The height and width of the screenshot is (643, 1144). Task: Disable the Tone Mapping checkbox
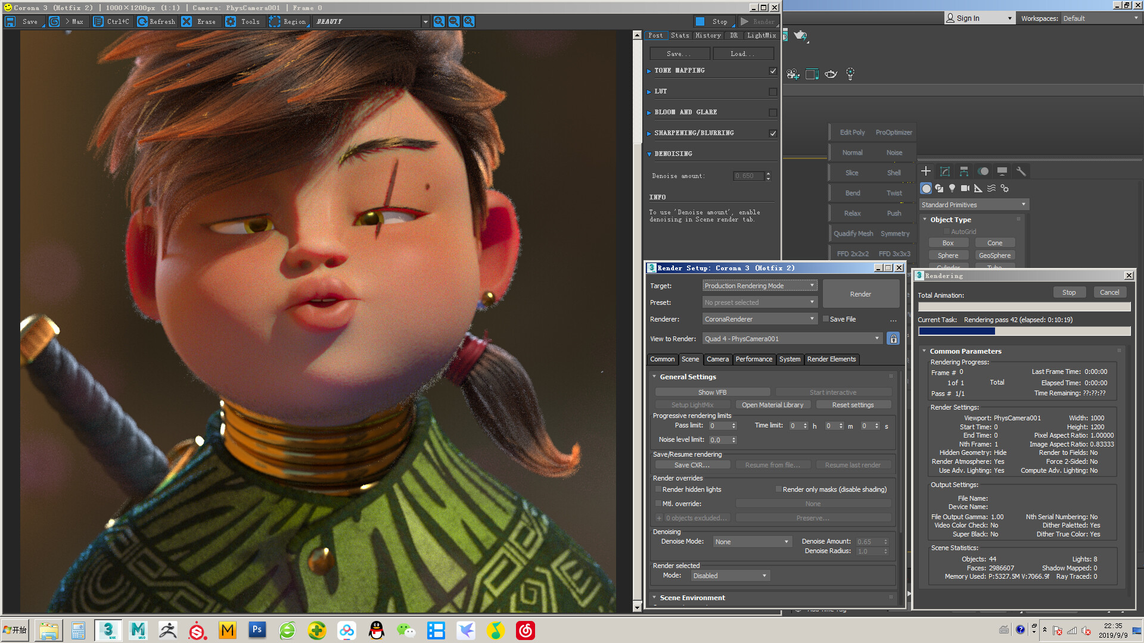click(773, 71)
